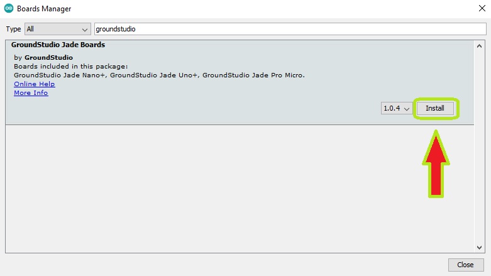491x276 pixels.
Task: Click the Jade Nano+, Uno+, Pro Micro board list line
Action: [159, 75]
